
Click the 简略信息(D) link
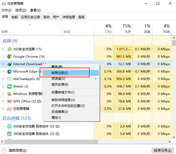[18, 150]
